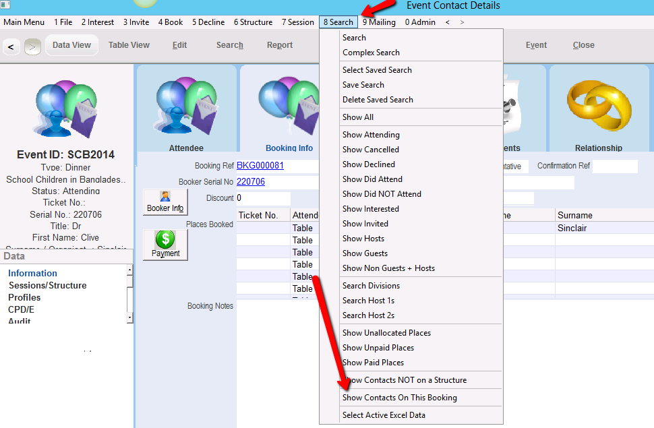The height and width of the screenshot is (428, 654).
Task: Click the window icon in title bar
Action: [6, 5]
